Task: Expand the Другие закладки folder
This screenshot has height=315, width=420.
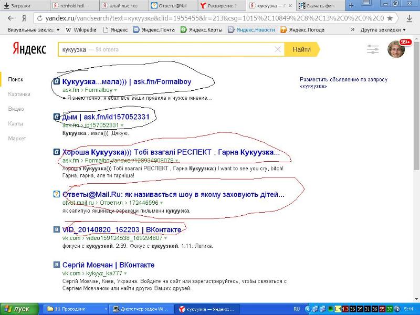Action: coord(383,30)
